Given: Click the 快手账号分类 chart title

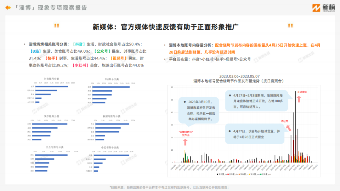Looking at the screenshot, I should click(x=51, y=116).
